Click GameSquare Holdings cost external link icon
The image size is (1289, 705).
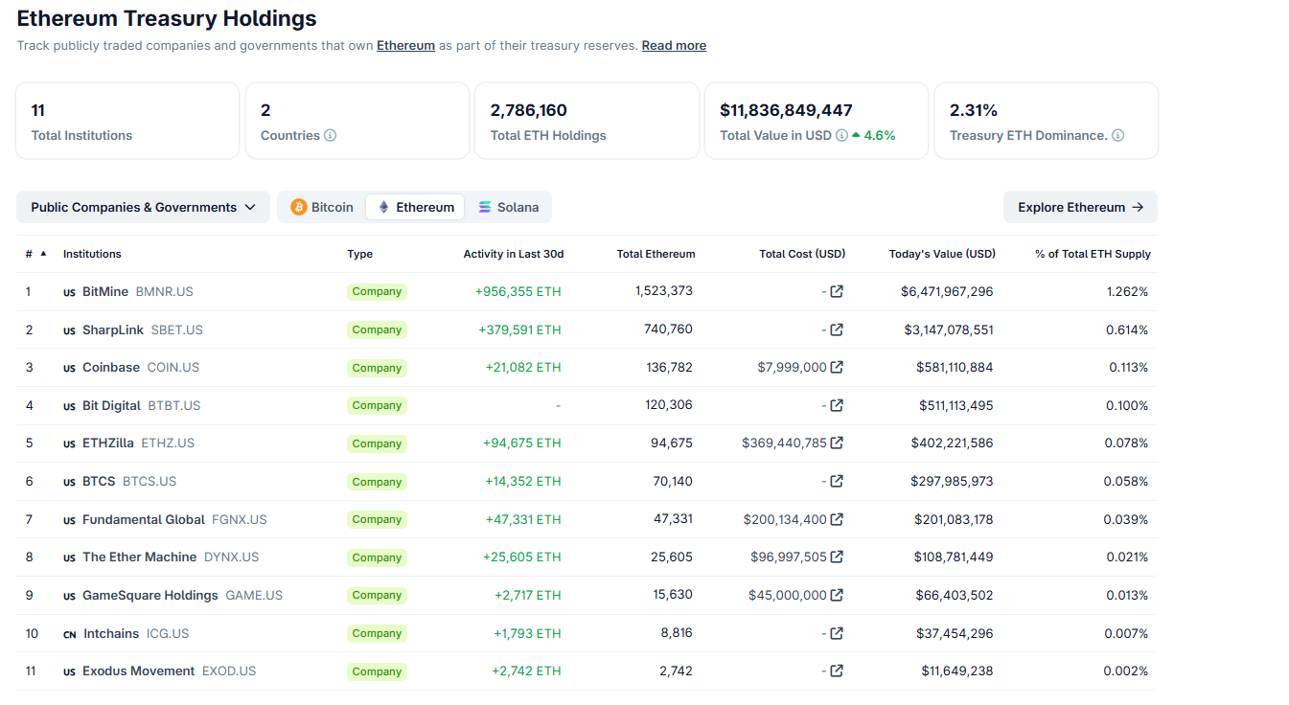click(x=837, y=595)
